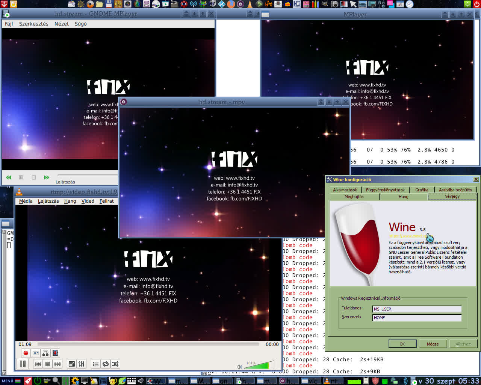This screenshot has width=481, height=385.
Task: Open the MENÜ start button
Action: coord(11,381)
